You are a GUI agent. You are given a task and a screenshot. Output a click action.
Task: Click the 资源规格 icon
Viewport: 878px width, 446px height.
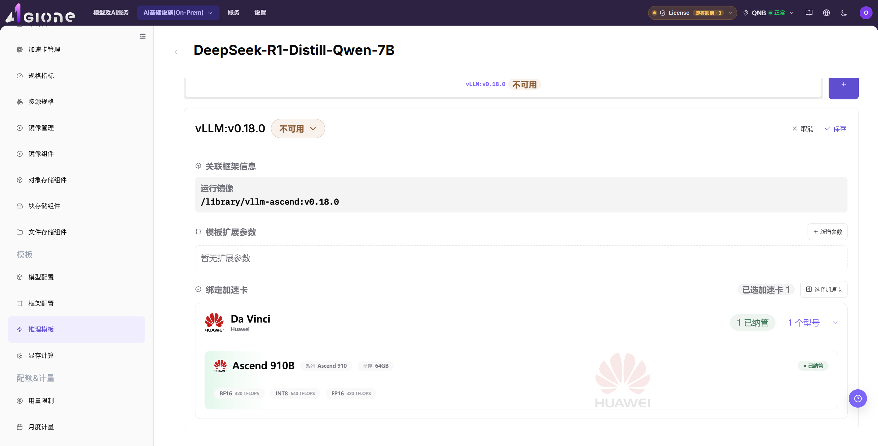(20, 102)
